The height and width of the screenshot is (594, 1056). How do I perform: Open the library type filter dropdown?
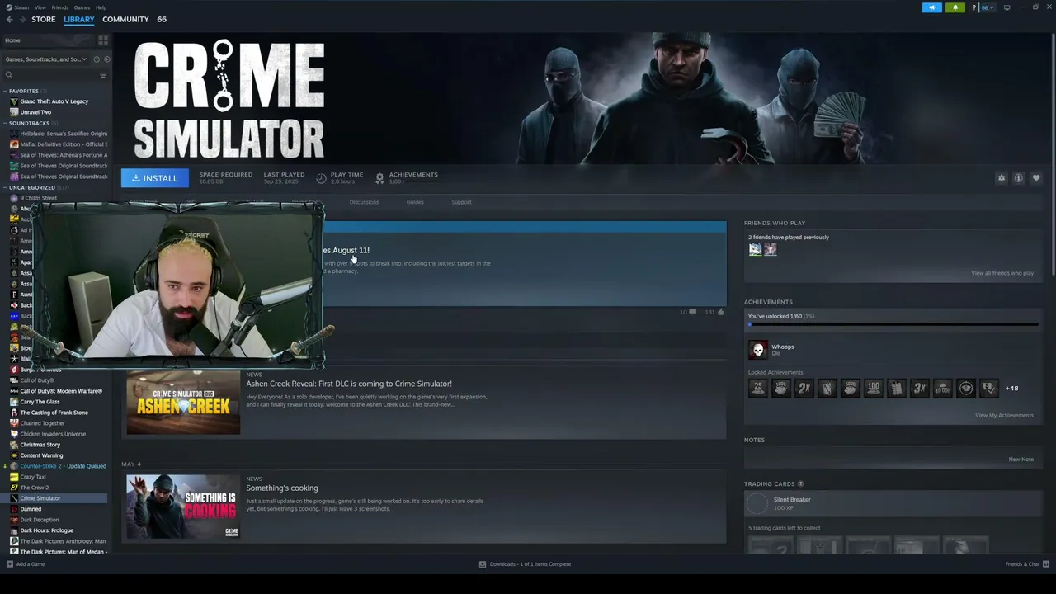click(x=45, y=59)
